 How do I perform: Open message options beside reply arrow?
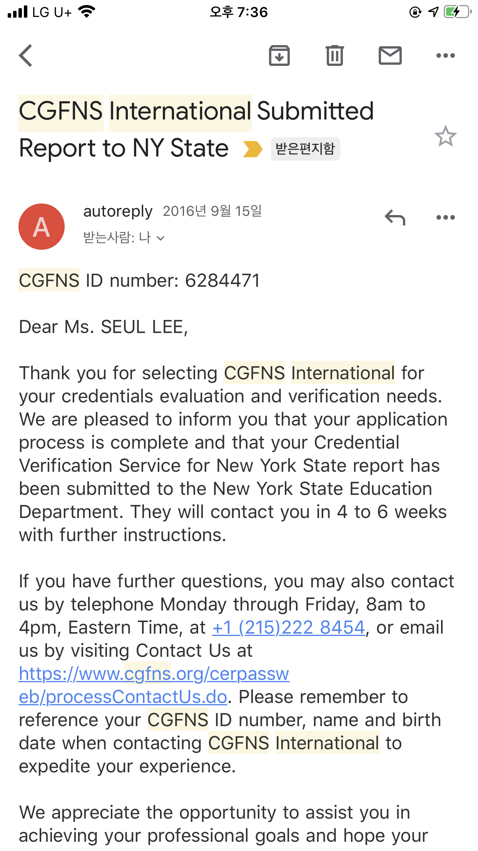click(446, 218)
